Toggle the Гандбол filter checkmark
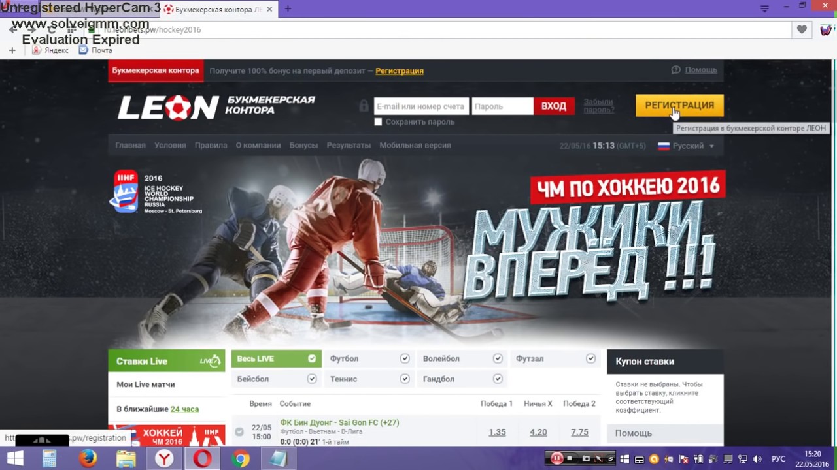 click(498, 379)
